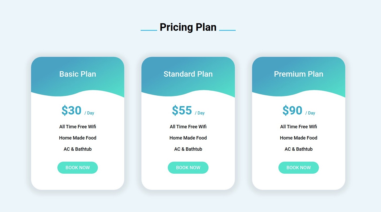Click BOOK NOW on the Premium Plan
The width and height of the screenshot is (381, 212).
(299, 168)
